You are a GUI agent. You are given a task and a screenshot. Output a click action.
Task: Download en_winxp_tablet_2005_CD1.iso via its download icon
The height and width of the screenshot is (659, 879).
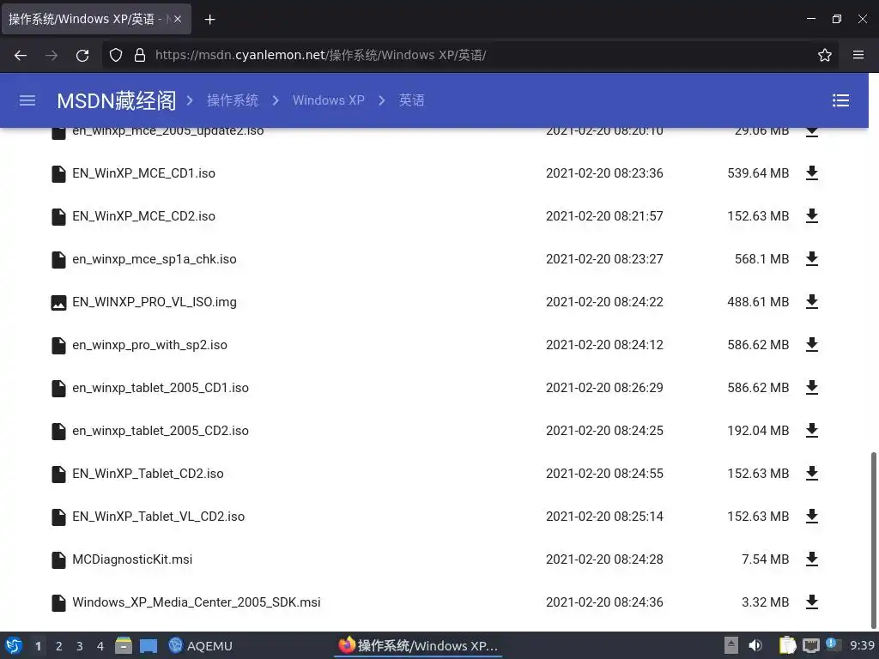(x=812, y=387)
